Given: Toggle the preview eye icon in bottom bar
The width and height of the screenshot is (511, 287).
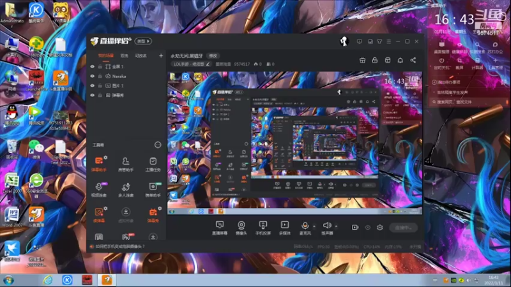Looking at the screenshot, I should tap(368, 228).
